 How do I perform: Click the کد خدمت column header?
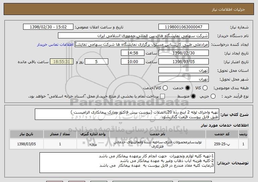point(222,134)
